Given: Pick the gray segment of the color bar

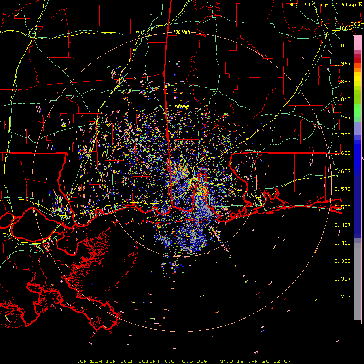Looking at the screenshot, I should (x=357, y=281).
